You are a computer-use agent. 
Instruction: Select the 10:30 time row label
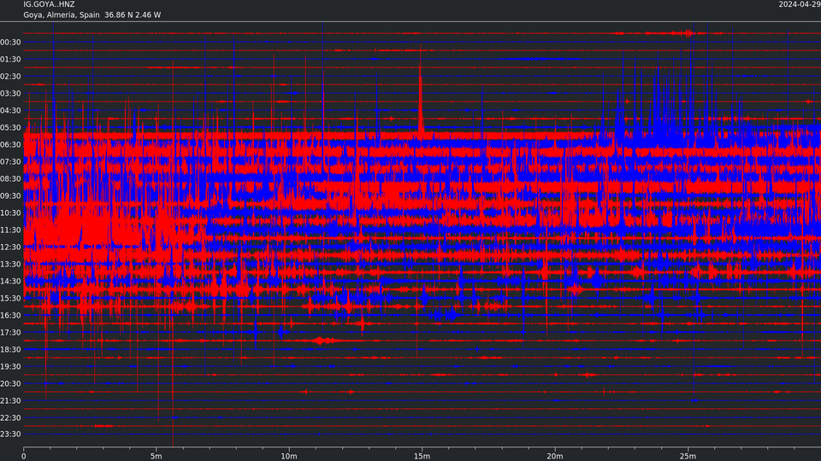point(10,213)
